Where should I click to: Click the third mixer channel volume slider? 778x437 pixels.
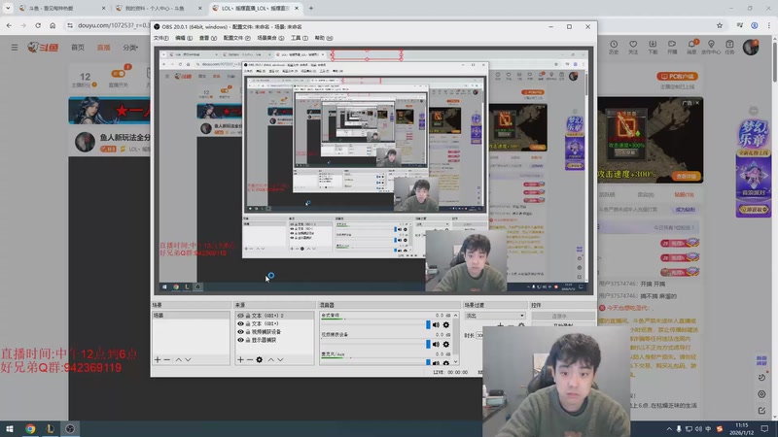click(x=373, y=362)
